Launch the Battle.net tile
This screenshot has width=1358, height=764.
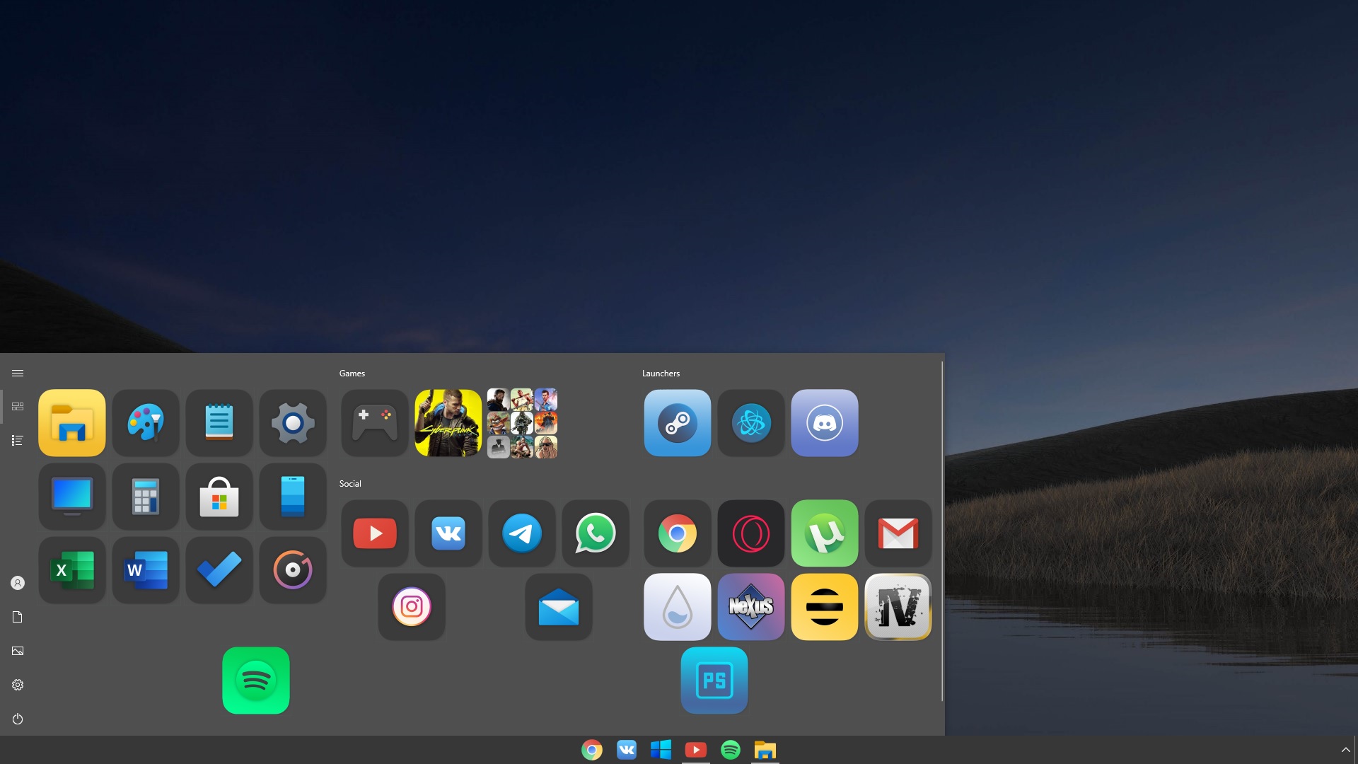(751, 423)
